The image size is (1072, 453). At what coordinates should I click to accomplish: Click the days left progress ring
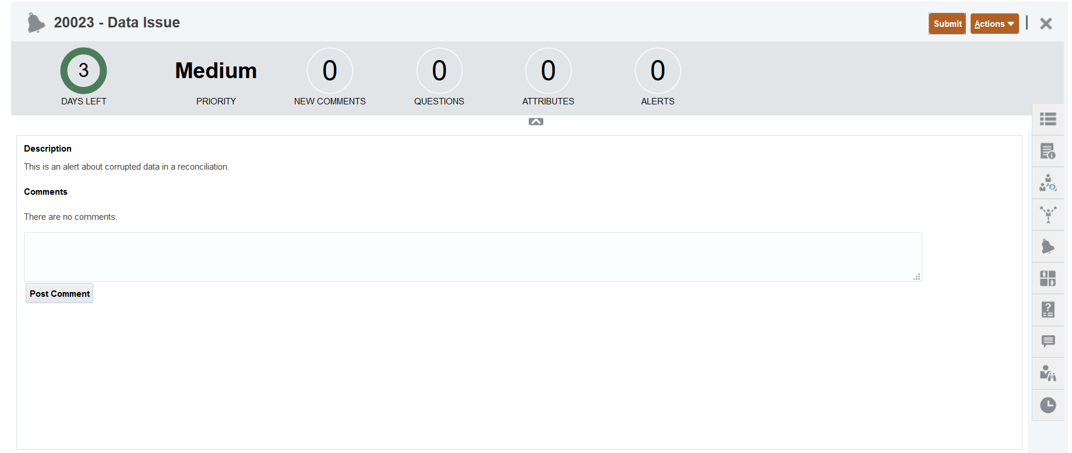pos(83,71)
